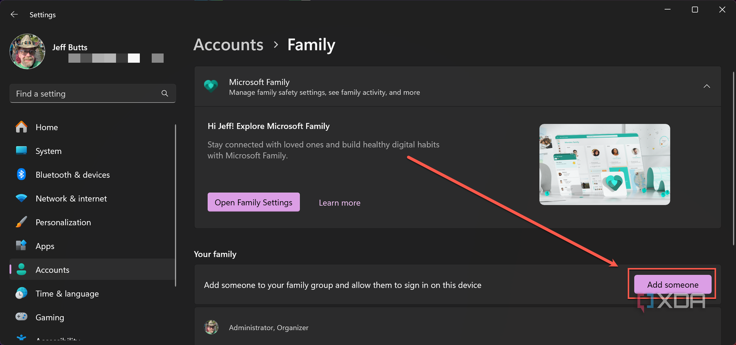Click the Bluetooth icon
Image resolution: width=736 pixels, height=345 pixels.
22,174
